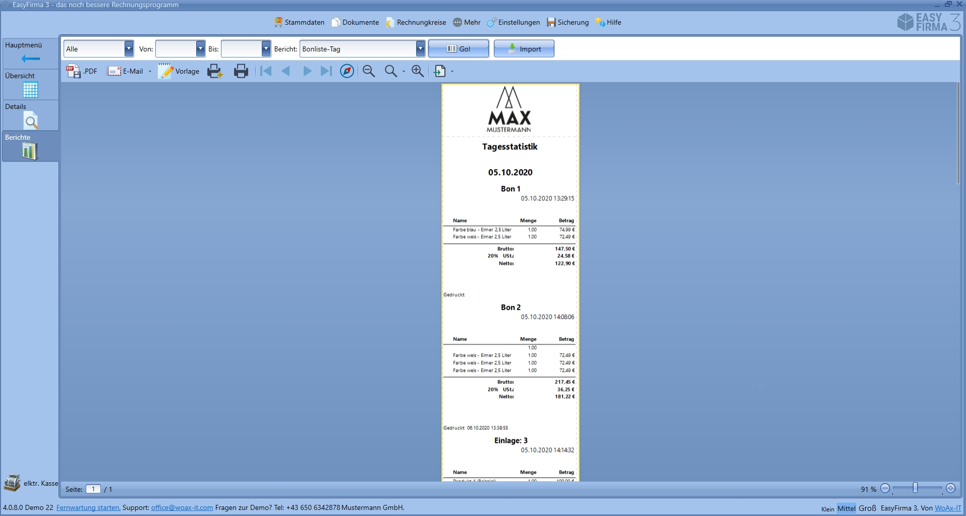Open the Von date picker dropdown
This screenshot has width=966, height=516.
click(200, 49)
